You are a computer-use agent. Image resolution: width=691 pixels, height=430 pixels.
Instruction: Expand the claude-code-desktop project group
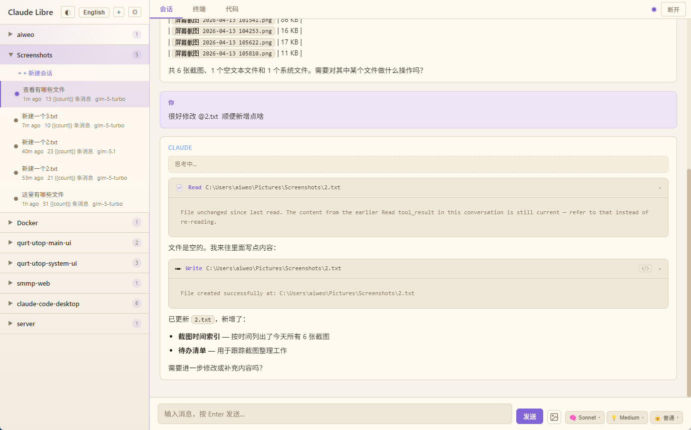(74, 304)
